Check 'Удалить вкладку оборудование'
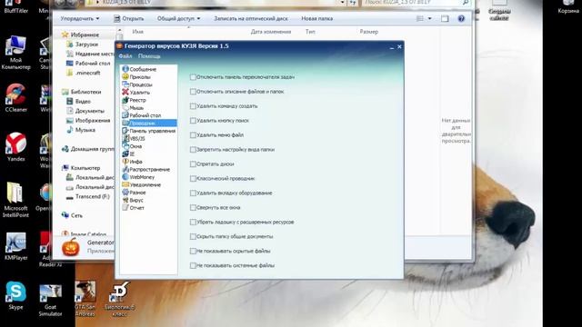 193,193
